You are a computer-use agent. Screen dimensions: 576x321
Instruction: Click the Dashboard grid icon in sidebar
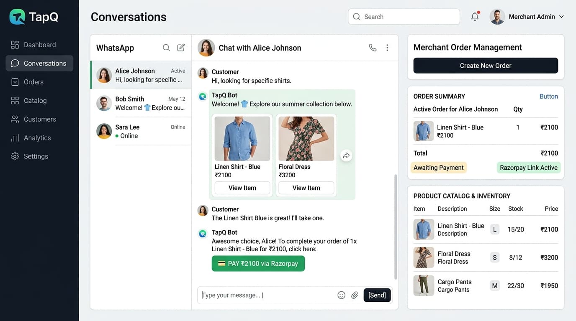15,45
